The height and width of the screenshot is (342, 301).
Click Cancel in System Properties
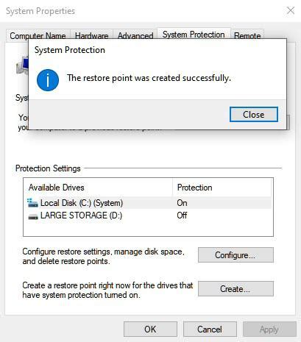[210, 329]
